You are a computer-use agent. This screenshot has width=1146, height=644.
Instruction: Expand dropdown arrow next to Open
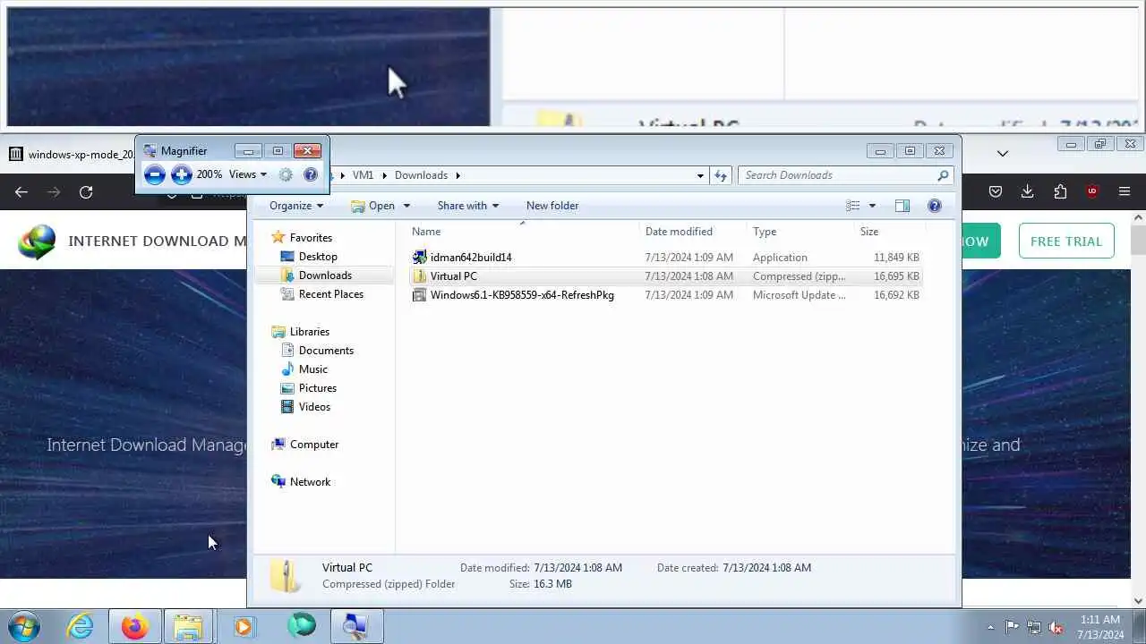point(406,206)
